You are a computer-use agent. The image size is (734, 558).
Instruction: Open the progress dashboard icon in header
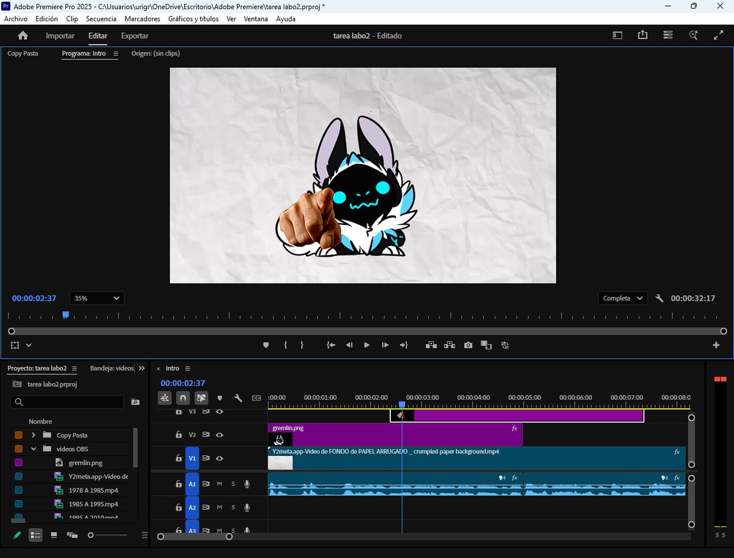668,35
